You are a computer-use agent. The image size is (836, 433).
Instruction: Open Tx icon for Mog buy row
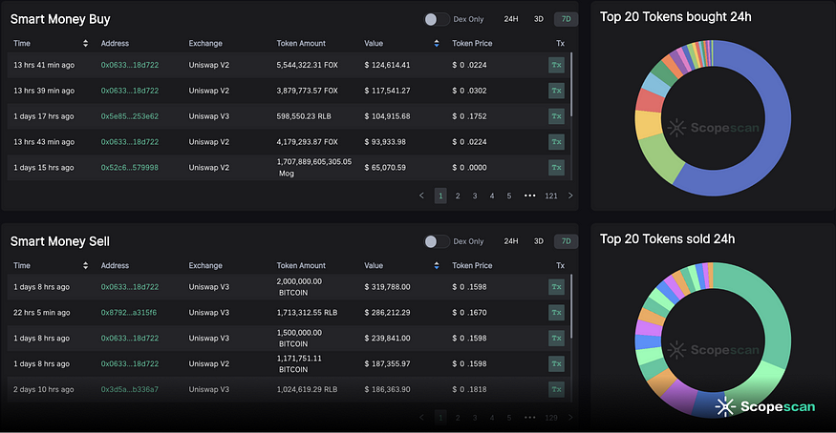tap(556, 167)
